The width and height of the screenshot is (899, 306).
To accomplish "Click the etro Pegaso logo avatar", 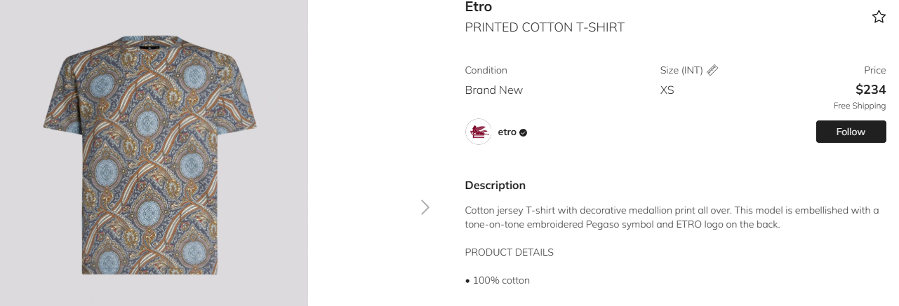I will 479,132.
